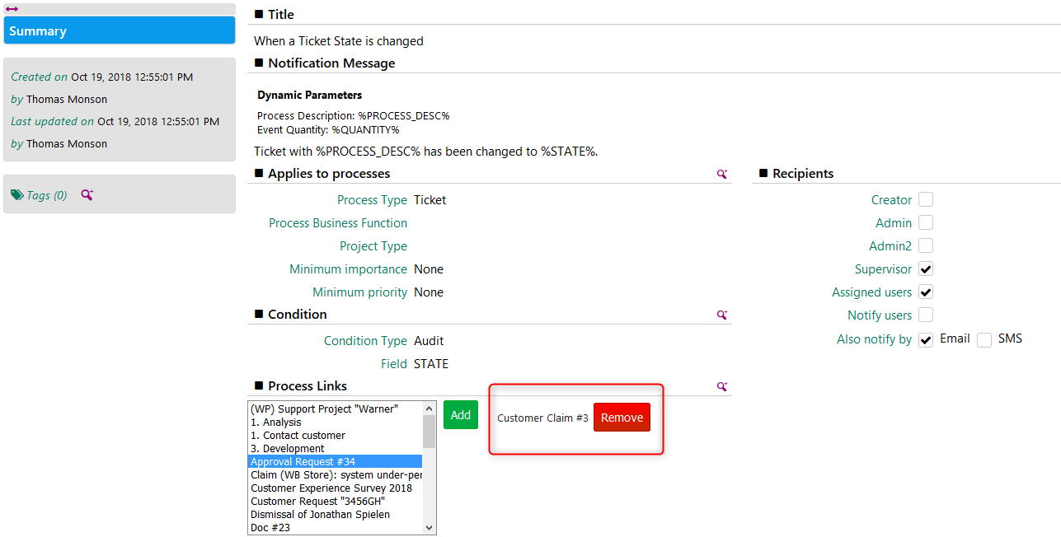Click the 'Project Type' label
This screenshot has width=1061, height=537.
click(373, 246)
